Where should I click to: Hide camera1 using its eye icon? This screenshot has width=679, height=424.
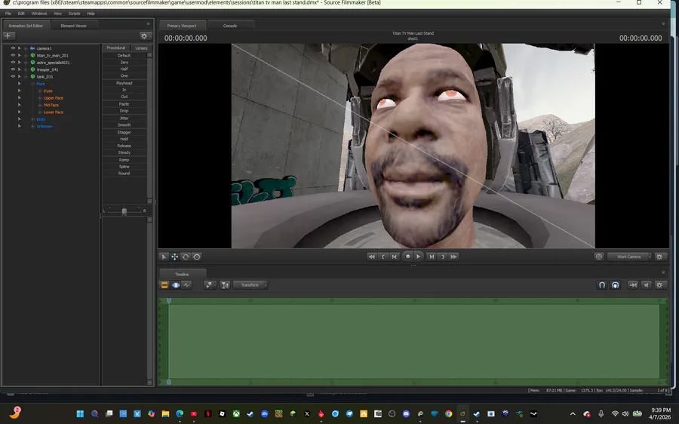(x=13, y=48)
